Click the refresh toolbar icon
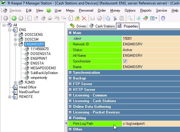 coord(5,18)
